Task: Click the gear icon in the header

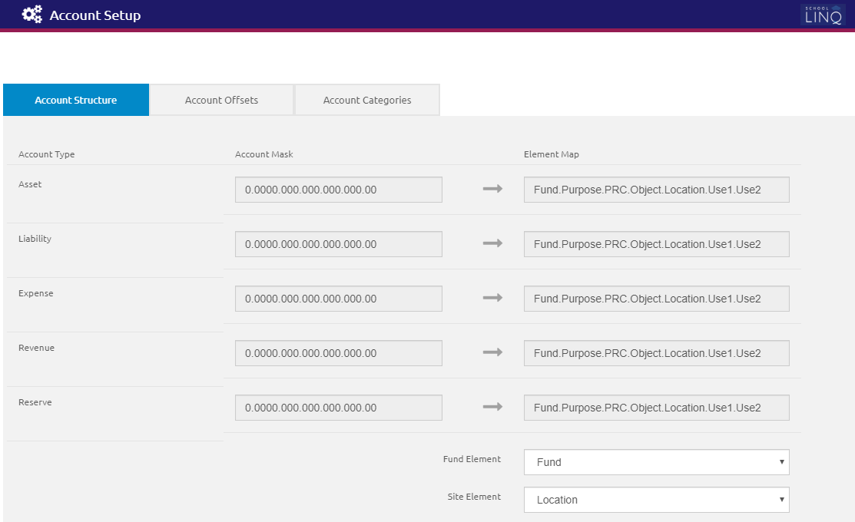Action: 31,14
